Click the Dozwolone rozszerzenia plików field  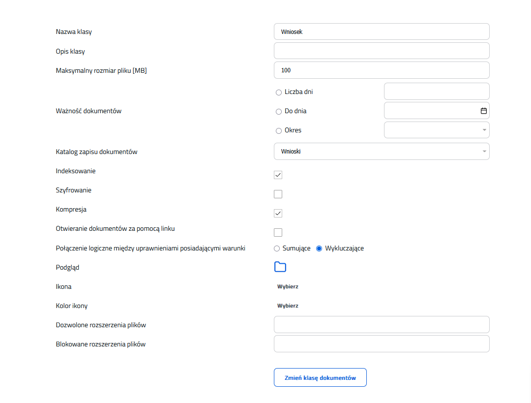pos(381,325)
